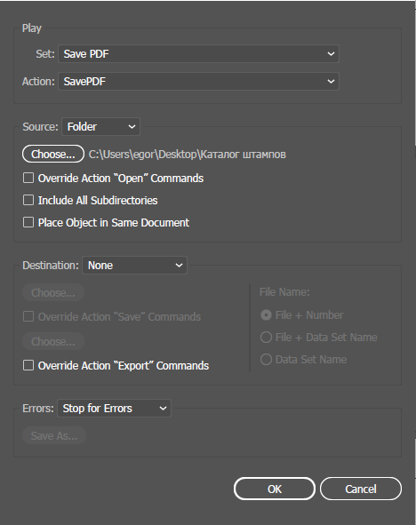Enable Override Action "Open" Commands checkbox
This screenshot has width=416, height=525.
[x=28, y=178]
